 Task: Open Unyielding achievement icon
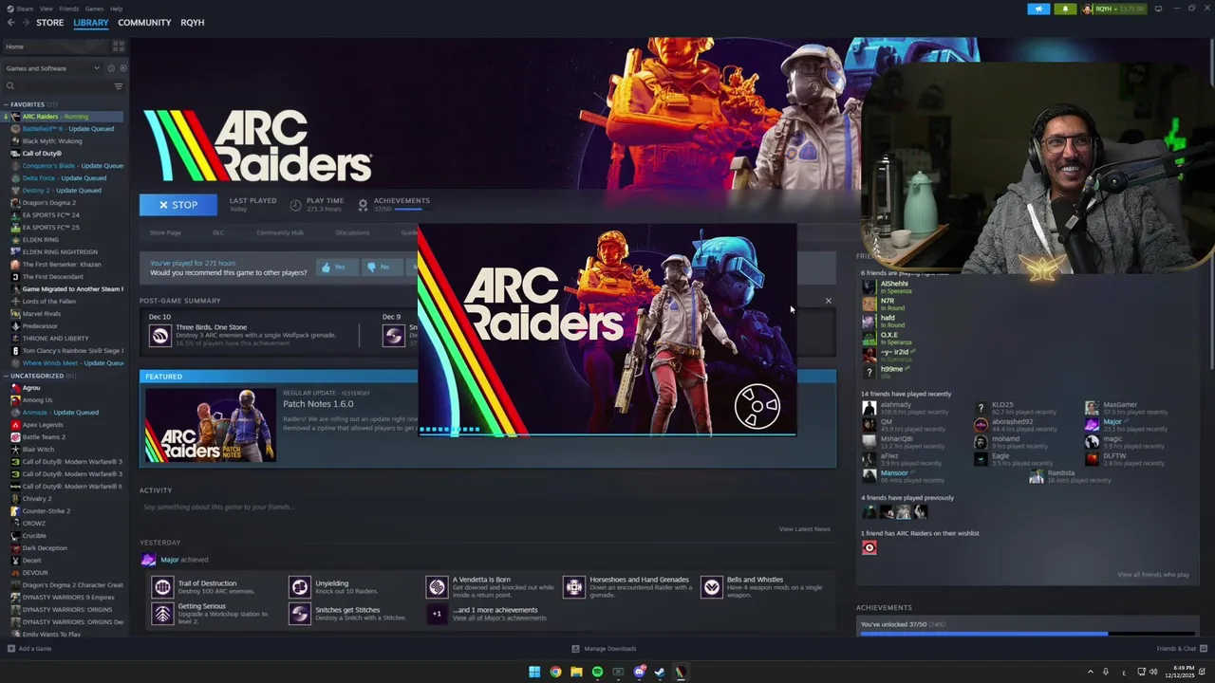coord(300,587)
